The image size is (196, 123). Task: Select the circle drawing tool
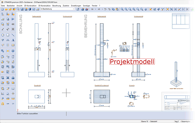(3, 35)
